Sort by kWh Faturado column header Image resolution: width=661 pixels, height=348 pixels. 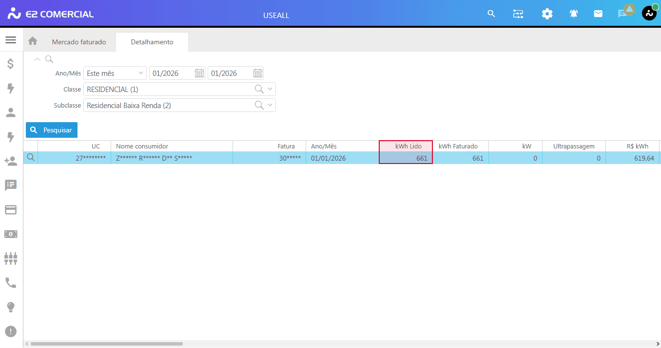pyautogui.click(x=458, y=146)
